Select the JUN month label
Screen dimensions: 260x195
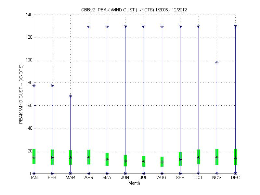pyautogui.click(x=125, y=177)
